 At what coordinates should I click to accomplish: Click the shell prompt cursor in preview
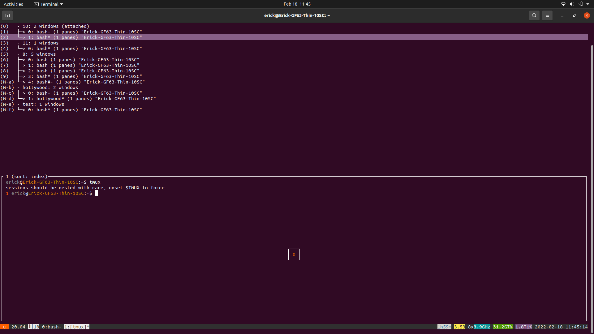point(96,193)
